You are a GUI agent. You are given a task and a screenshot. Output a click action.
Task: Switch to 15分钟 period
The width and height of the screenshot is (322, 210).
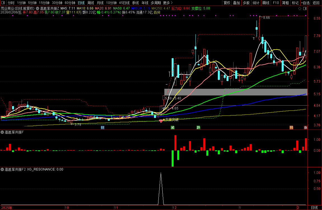pyautogui.click(x=44, y=3)
